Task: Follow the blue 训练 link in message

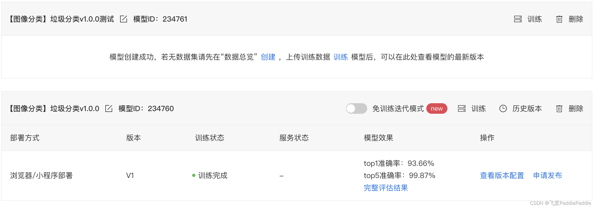Action: coord(341,57)
